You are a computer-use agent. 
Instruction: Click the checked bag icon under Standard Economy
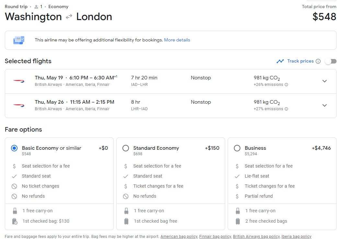coord(126,221)
